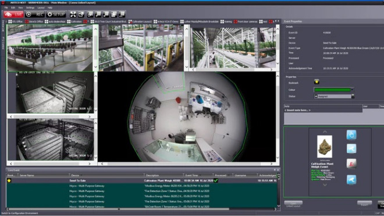Open the Status dropdown showing Assigned
The width and height of the screenshot is (384, 216).
coord(353,96)
